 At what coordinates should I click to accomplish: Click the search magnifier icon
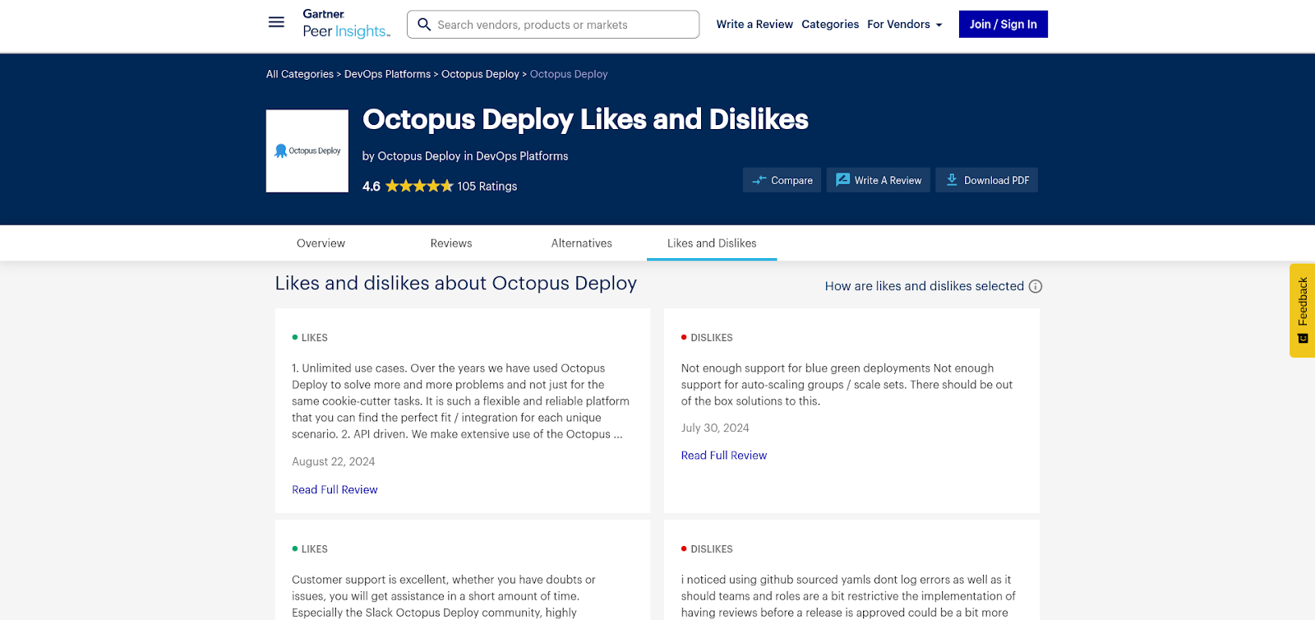424,25
